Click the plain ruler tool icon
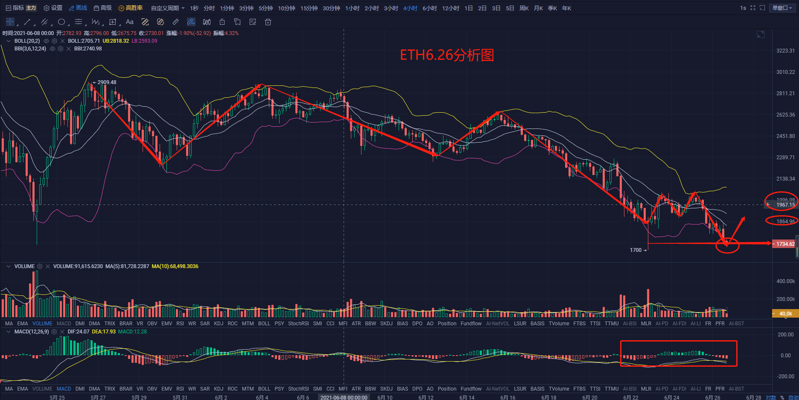Screen dimensions: 799x400 pyautogui.click(x=175, y=22)
